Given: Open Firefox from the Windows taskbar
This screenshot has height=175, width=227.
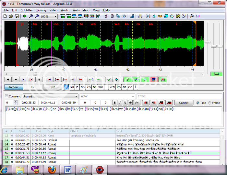Looking at the screenshot, I should [x=51, y=169].
